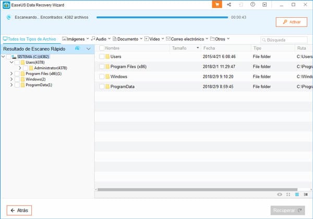Open the shopping cart purchase icon
Image resolution: width=313 pixels, height=219 pixels.
click(217, 4)
